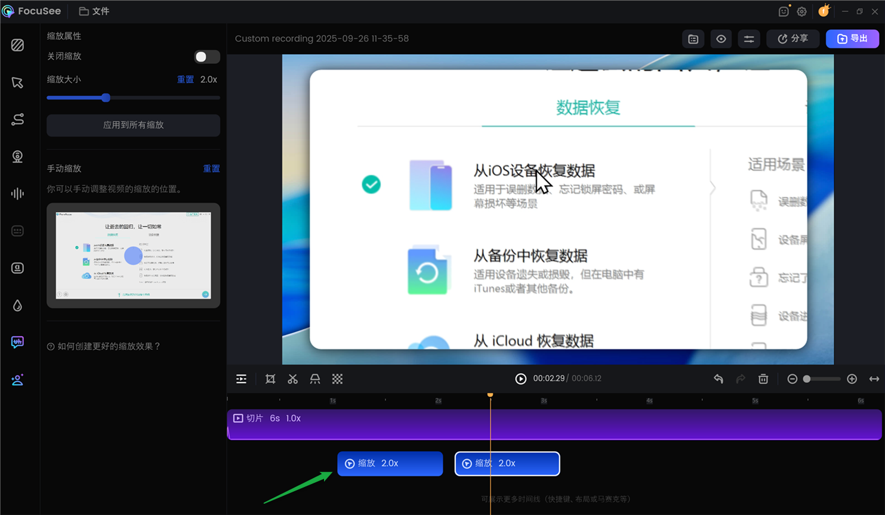Click the feedback smiley icon in the title bar
The height and width of the screenshot is (515, 885).
[784, 11]
